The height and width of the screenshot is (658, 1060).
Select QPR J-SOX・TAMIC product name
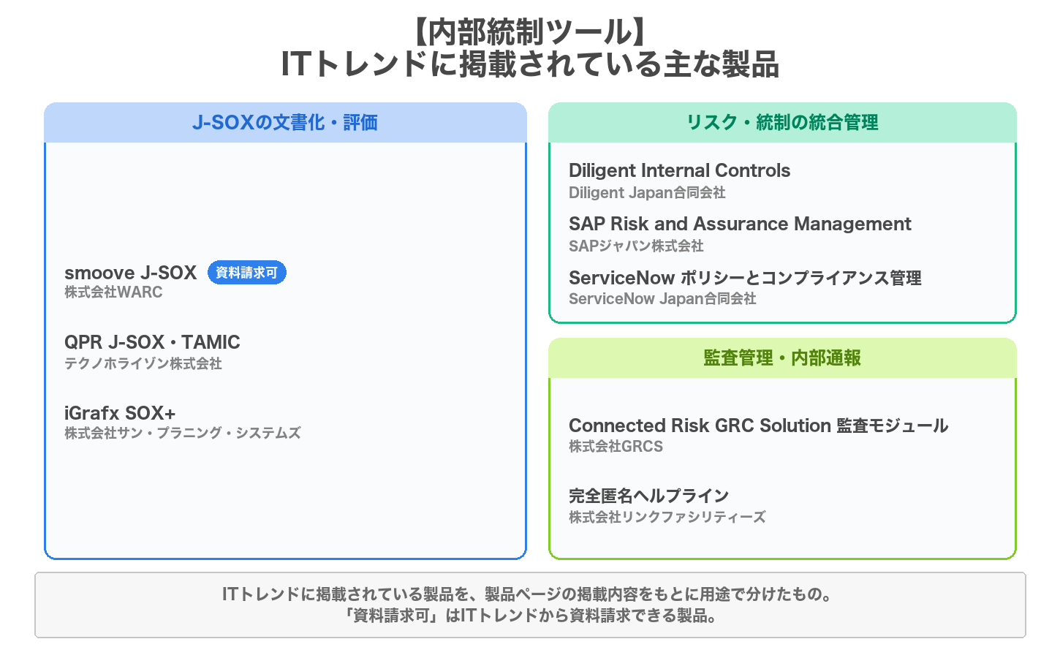tap(152, 342)
